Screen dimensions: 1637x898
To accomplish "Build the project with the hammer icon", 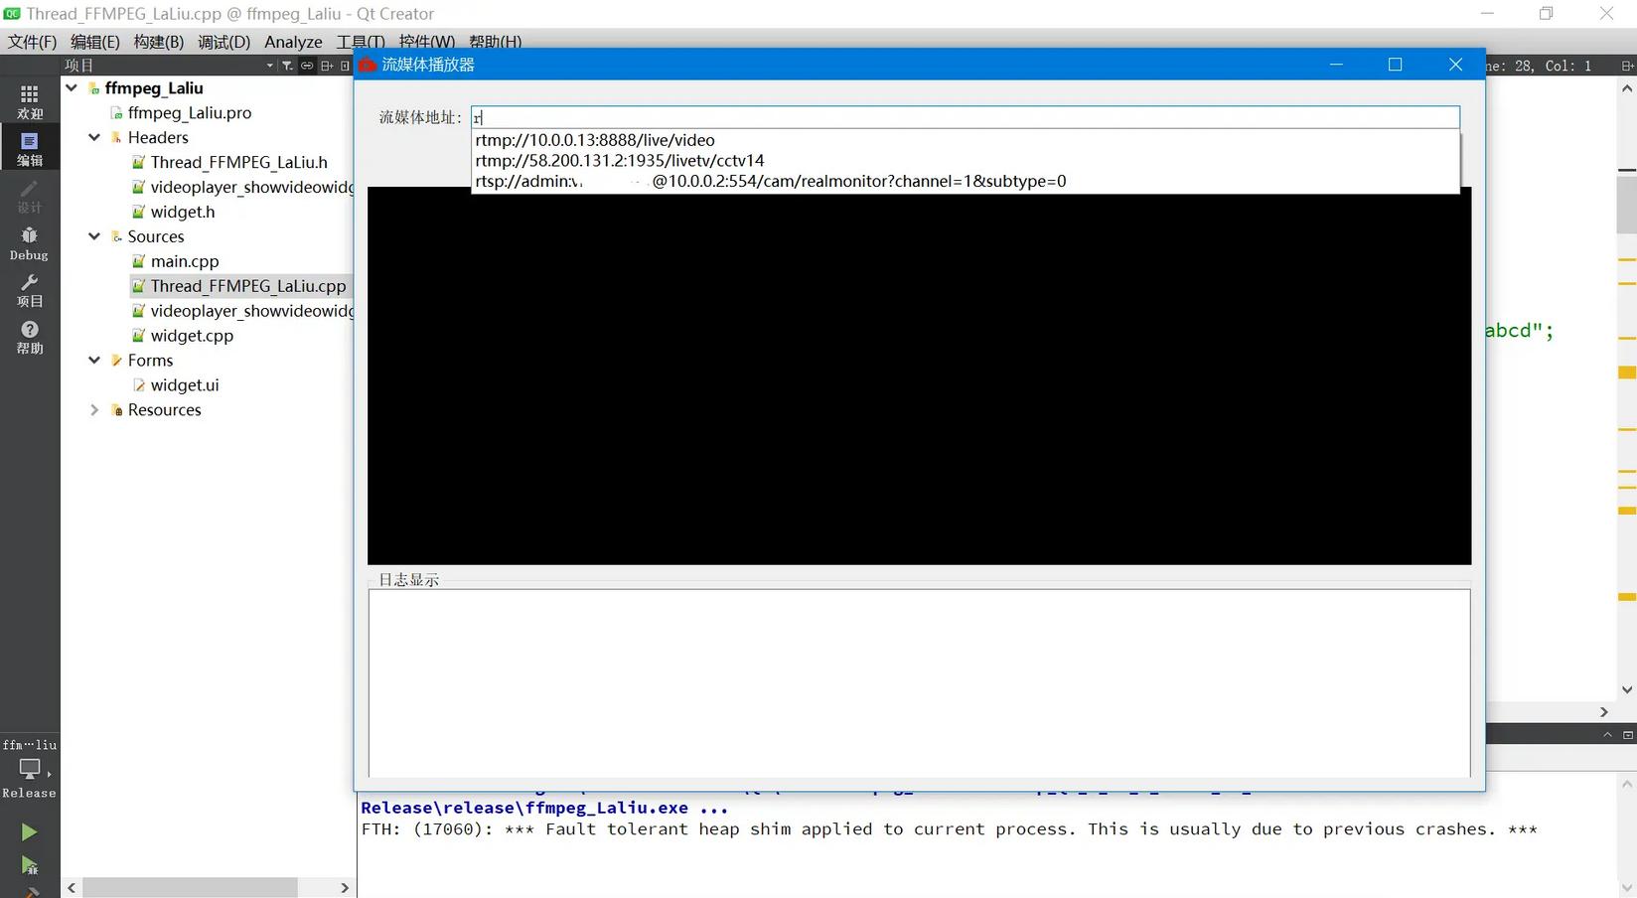I will (x=29, y=891).
